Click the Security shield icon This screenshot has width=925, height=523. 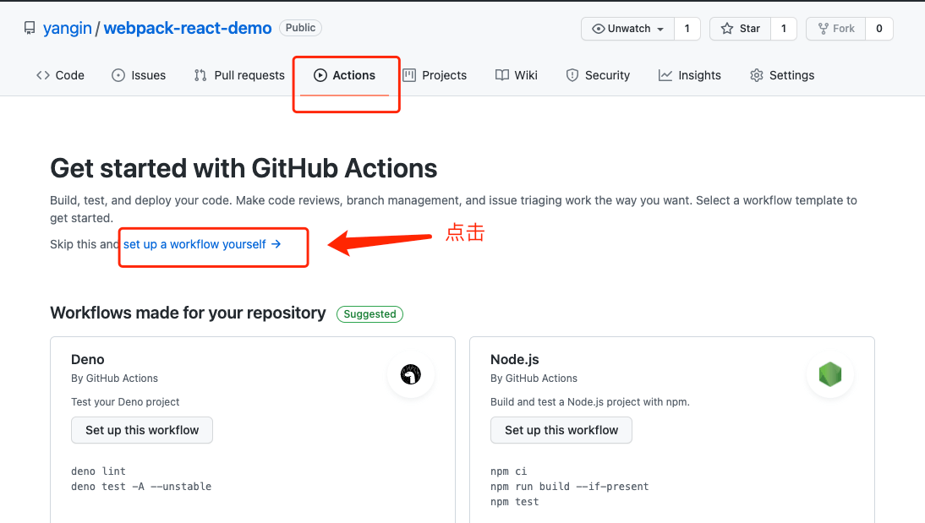click(x=572, y=75)
